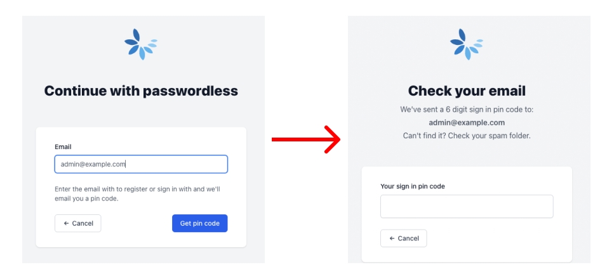Click the empty sign in pin code field
This screenshot has width=614, height=279.
[x=467, y=206]
